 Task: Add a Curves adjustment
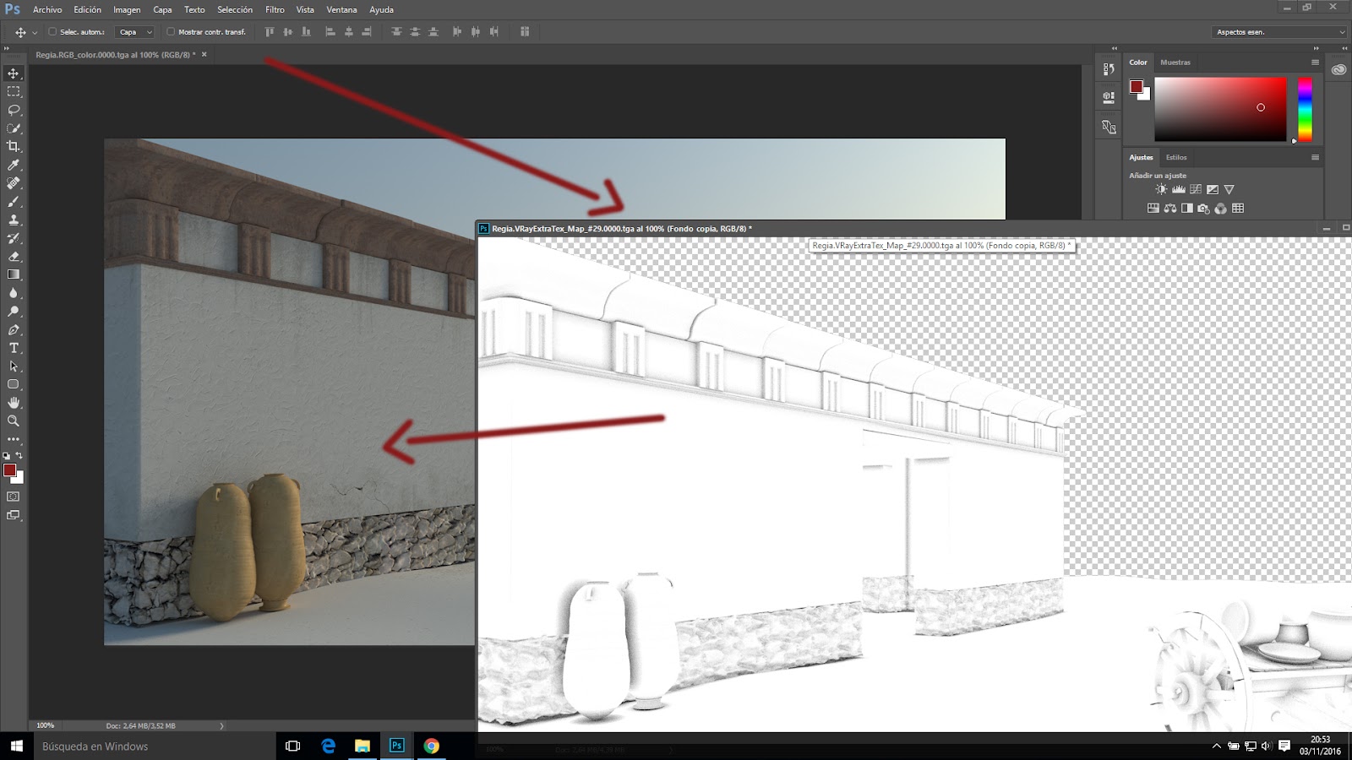coord(1196,190)
